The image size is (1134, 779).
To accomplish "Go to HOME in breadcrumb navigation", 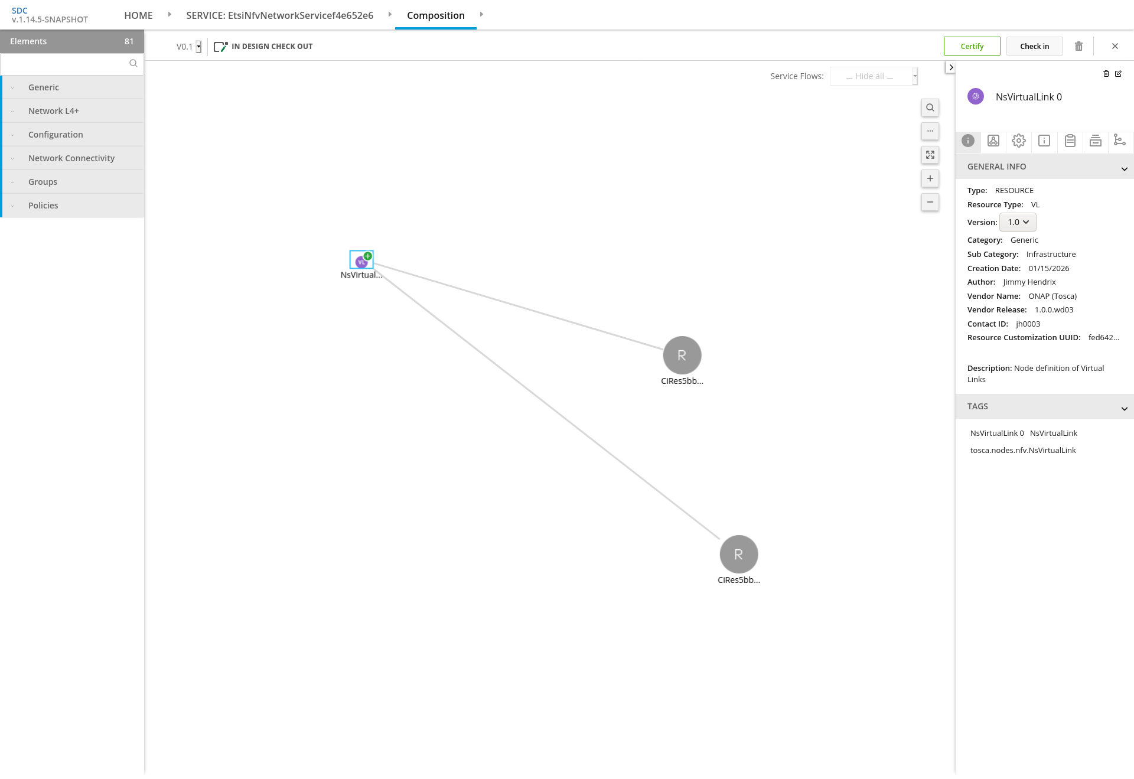I will [138, 15].
